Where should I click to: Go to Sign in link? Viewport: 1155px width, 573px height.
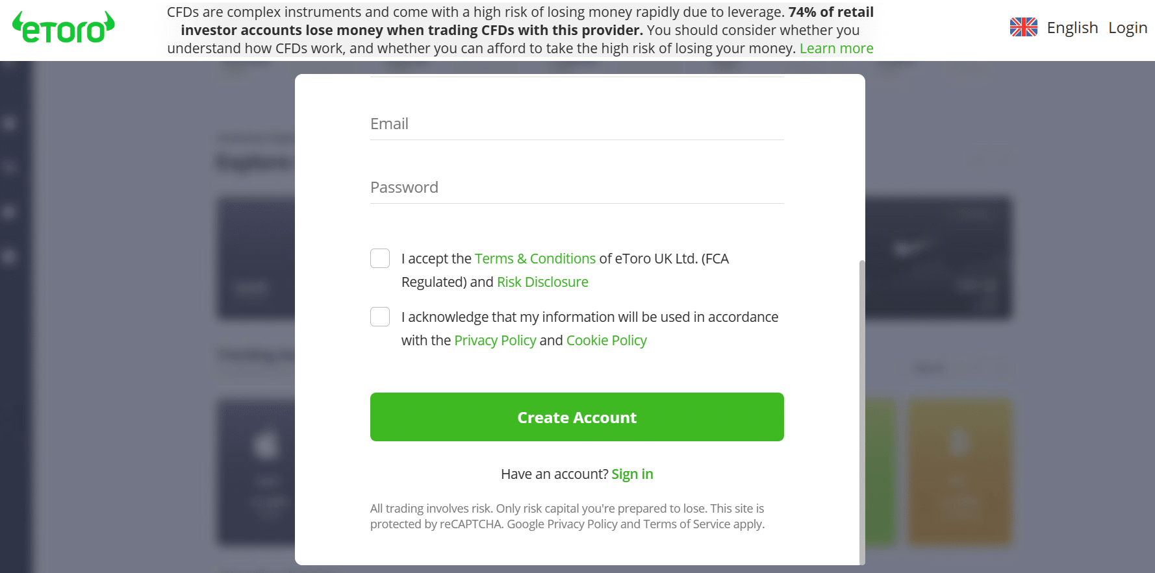coord(632,474)
